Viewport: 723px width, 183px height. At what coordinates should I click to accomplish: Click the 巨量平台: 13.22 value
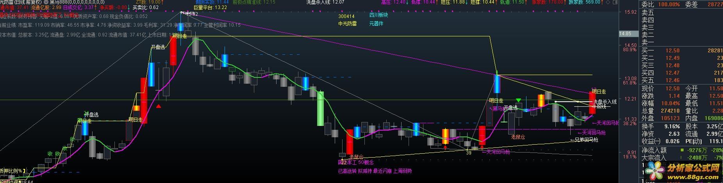coord(210,7)
